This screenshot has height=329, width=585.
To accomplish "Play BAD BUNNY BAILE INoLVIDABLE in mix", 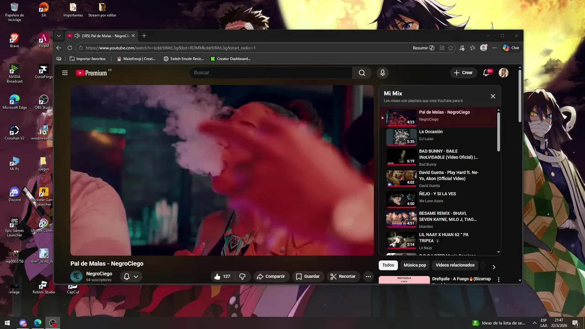I will (438, 157).
